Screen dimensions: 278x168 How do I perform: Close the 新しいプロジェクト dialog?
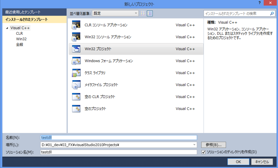[270, 3]
